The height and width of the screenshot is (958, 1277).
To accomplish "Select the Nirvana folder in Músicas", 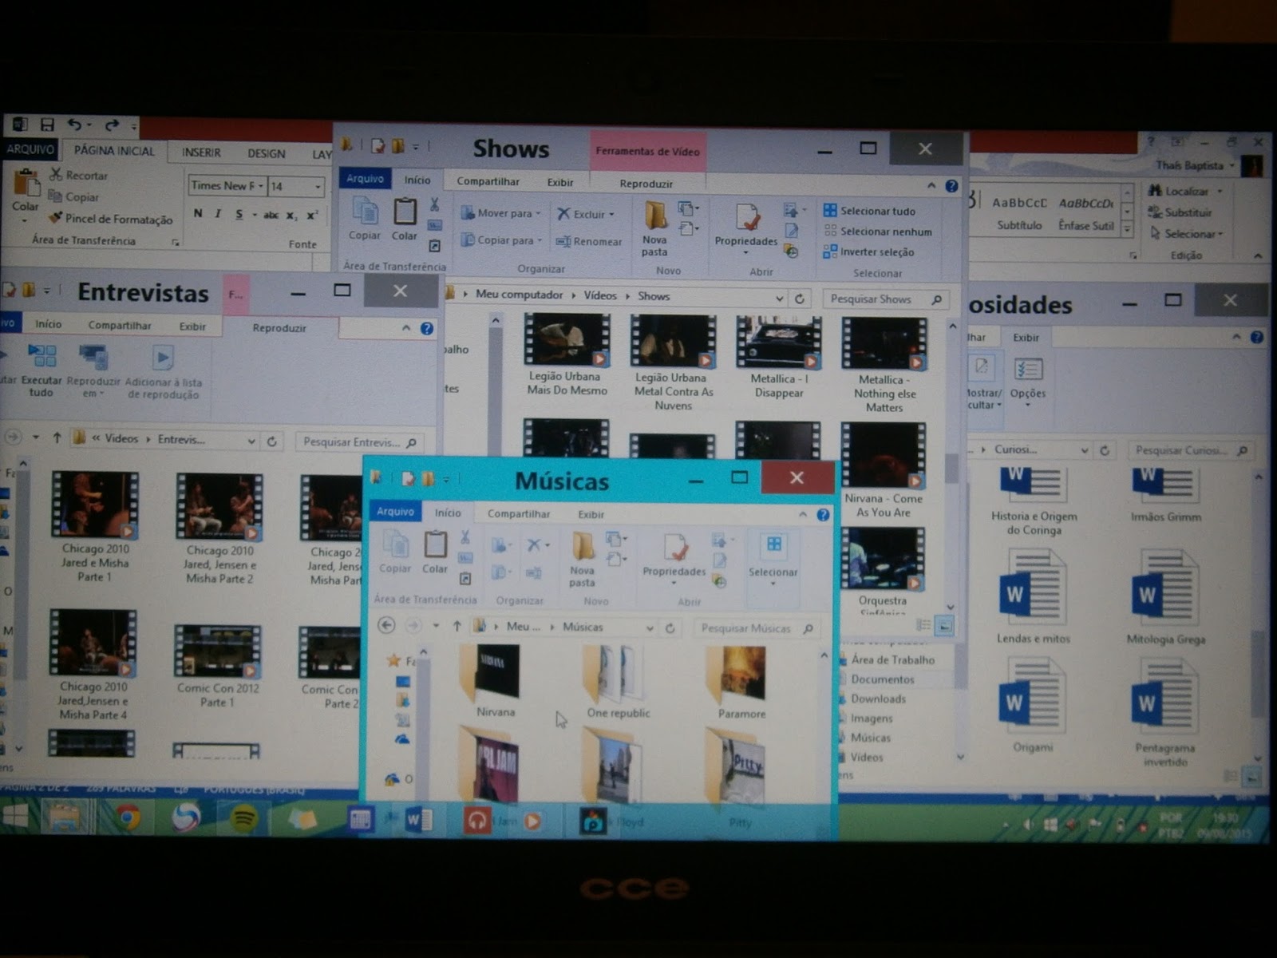I will (496, 681).
